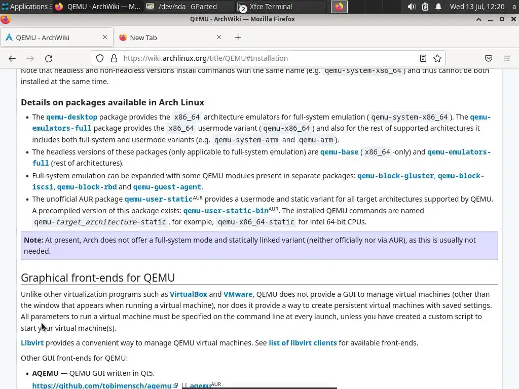The width and height of the screenshot is (519, 389).
Task: Open the notification bell in panel
Action: [438, 7]
